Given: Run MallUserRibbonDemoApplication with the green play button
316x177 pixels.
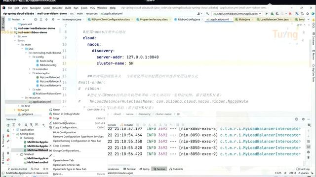Looking at the screenshot, I should tap(267, 14).
